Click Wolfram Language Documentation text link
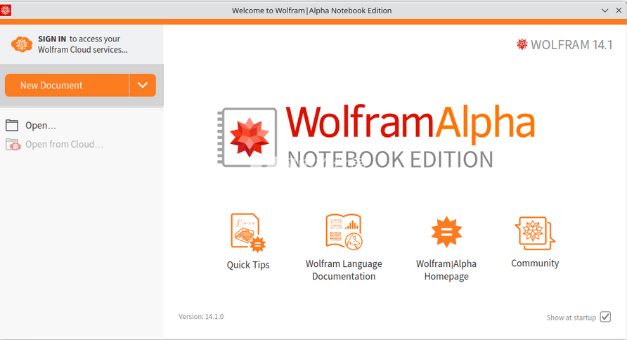The image size is (627, 340). tap(344, 270)
